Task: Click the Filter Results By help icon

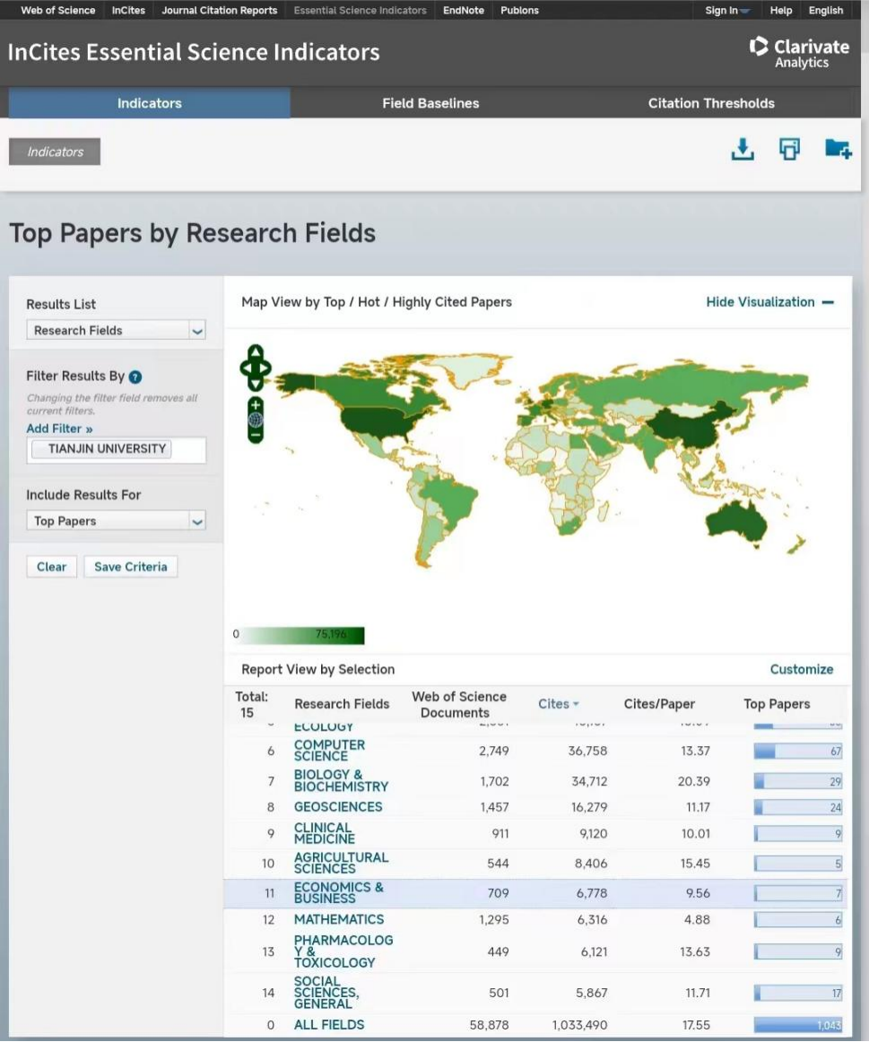Action: coord(135,378)
